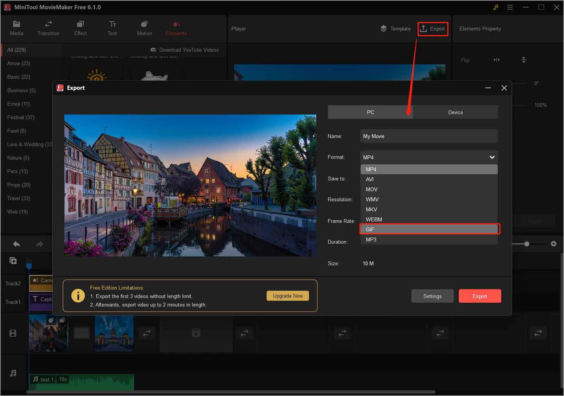The width and height of the screenshot is (564, 396).
Task: Click the export preview image
Action: tap(190, 185)
